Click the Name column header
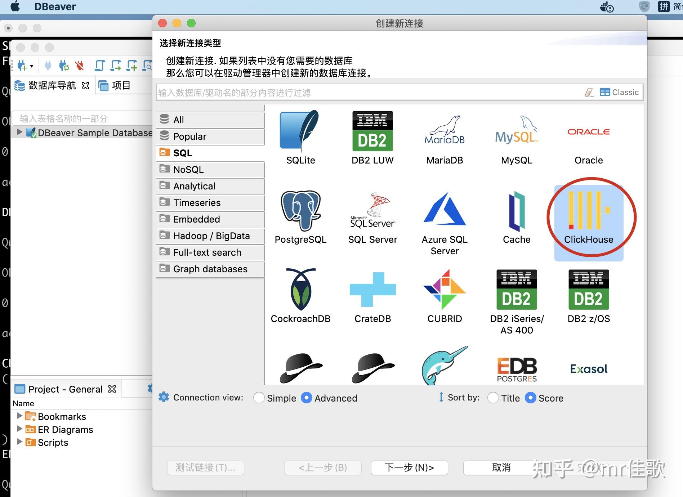The width and height of the screenshot is (683, 497). tap(23, 403)
